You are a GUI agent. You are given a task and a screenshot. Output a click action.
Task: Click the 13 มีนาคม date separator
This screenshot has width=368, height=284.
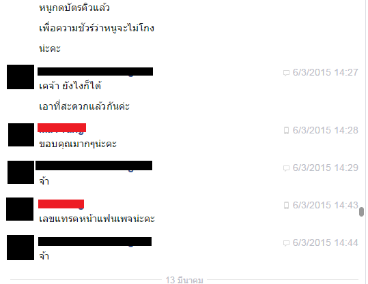click(x=184, y=280)
